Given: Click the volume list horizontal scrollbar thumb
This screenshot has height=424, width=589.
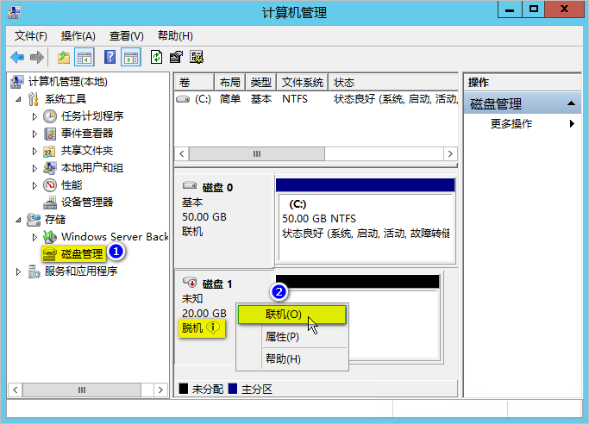Looking at the screenshot, I should 257,154.
